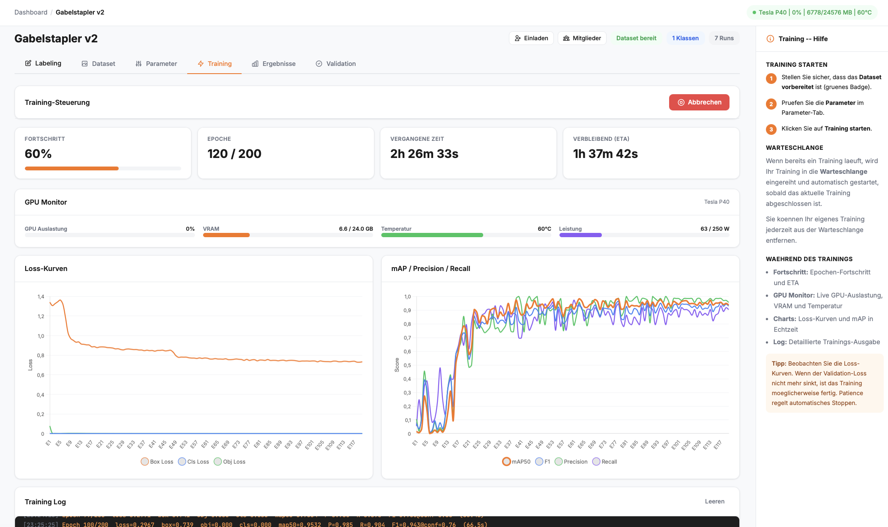
Task: Toggle Recall series in legend
Action: [604, 461]
